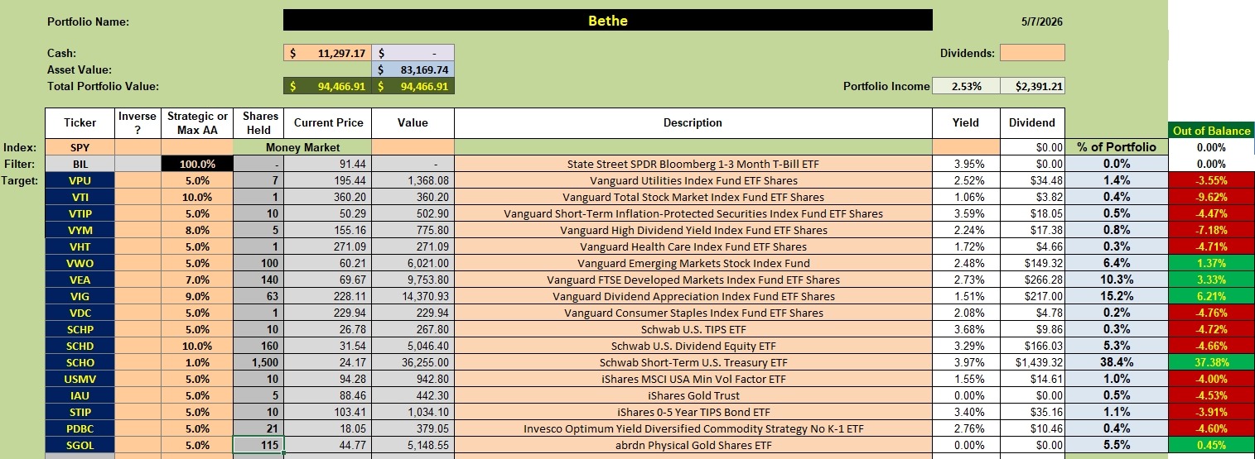The width and height of the screenshot is (1255, 459).
Task: Click the IAU ticker cell
Action: [80, 395]
